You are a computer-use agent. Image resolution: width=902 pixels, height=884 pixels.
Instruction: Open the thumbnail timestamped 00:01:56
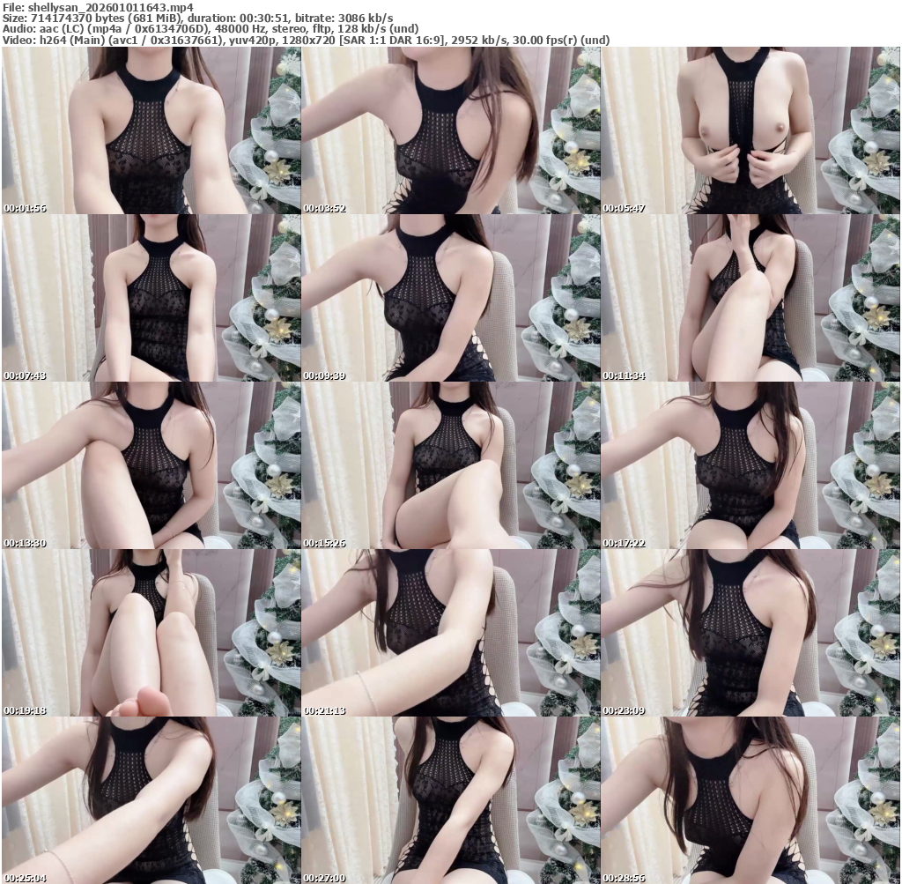tap(151, 130)
